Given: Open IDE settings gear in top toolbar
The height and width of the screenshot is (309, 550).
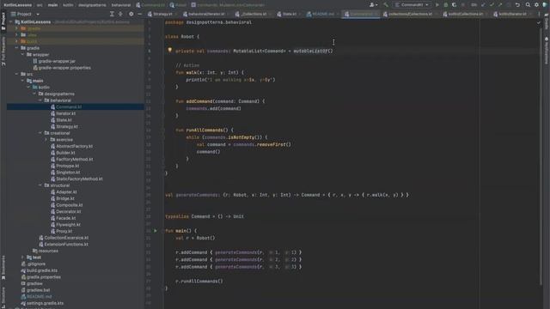Looking at the screenshot, I should click(x=536, y=5).
